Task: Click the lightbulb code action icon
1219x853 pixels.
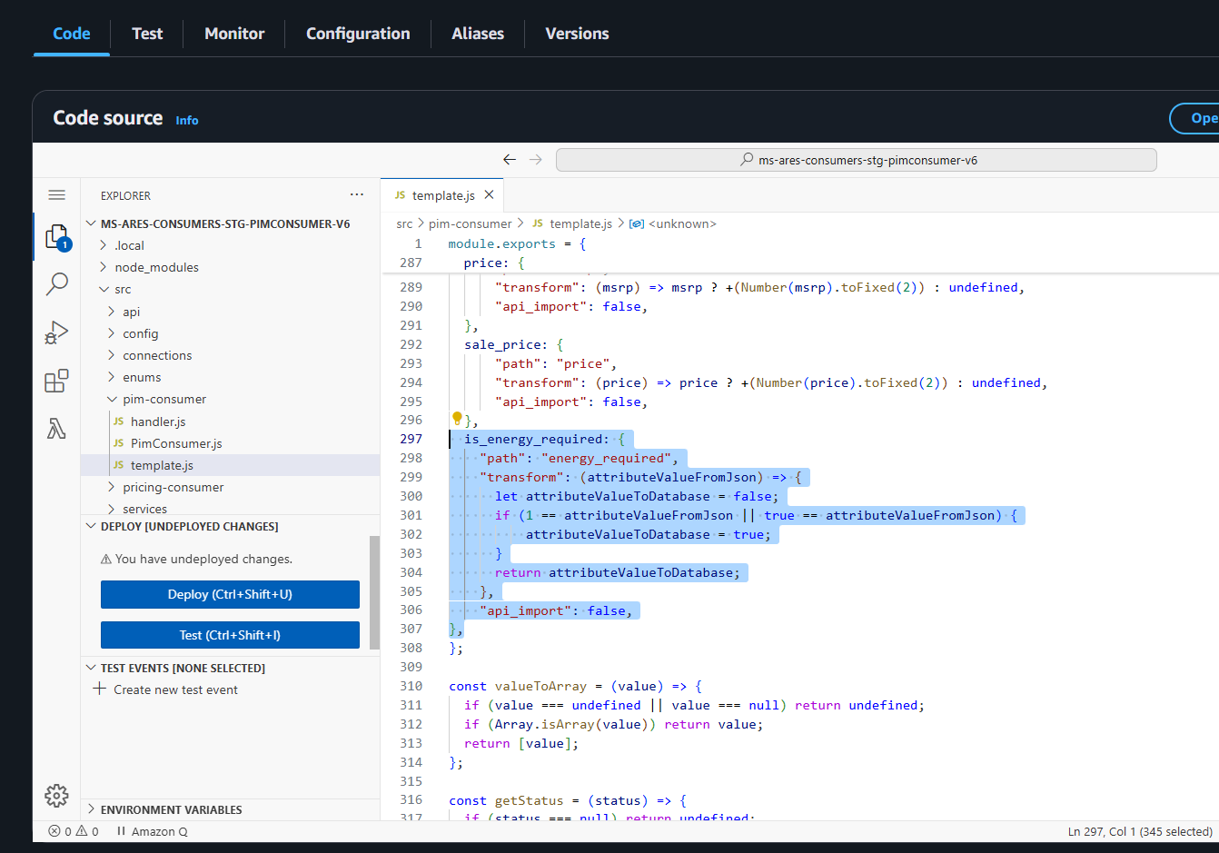Action: coord(457,419)
